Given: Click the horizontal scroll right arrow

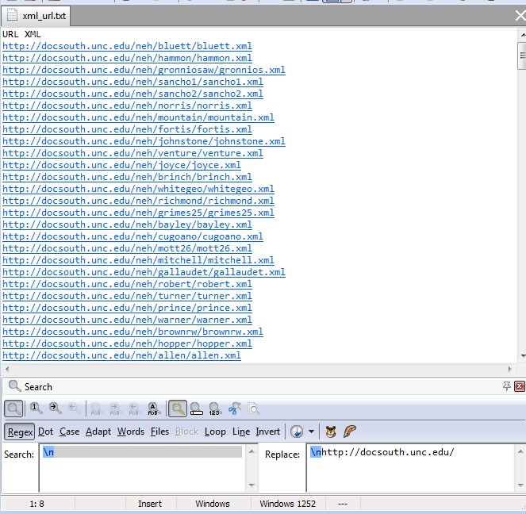Looking at the screenshot, I should pos(509,369).
